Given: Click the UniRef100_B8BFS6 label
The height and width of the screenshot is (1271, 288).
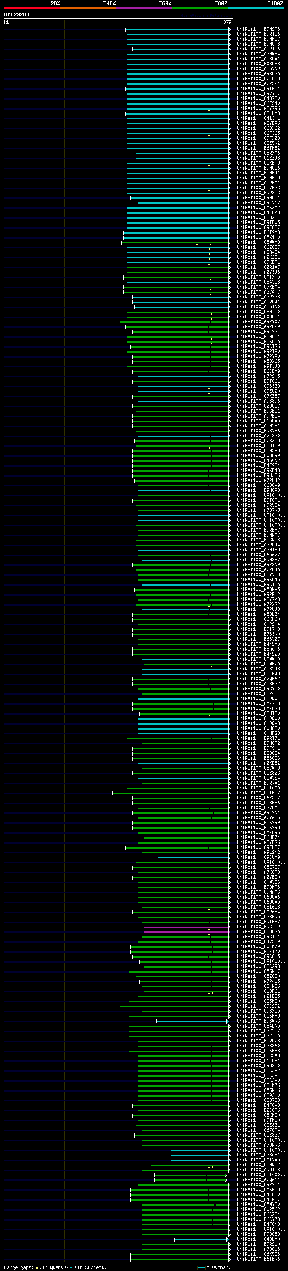Looking at the screenshot, I should 258,932.
